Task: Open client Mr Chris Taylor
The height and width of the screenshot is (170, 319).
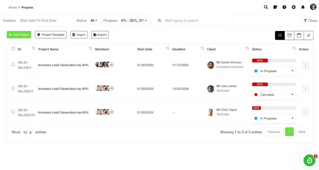Action: [x=227, y=110]
